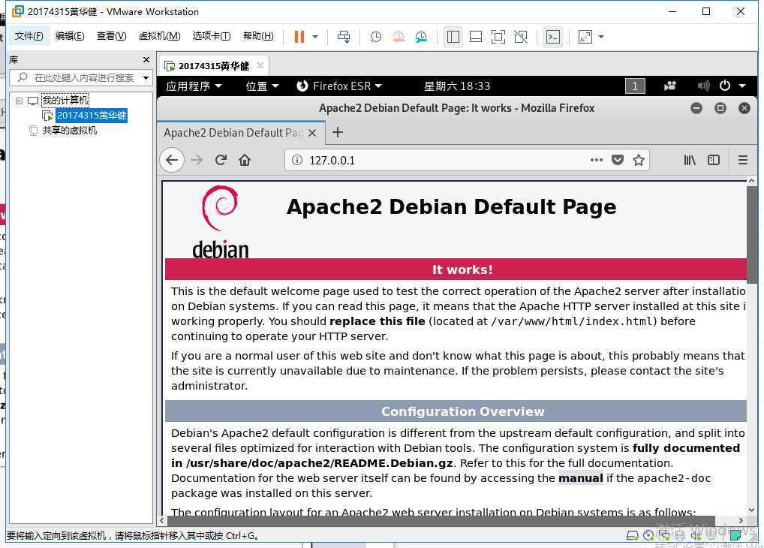
Task: Click the volume speaker icon in top bar
Action: pyautogui.click(x=703, y=86)
